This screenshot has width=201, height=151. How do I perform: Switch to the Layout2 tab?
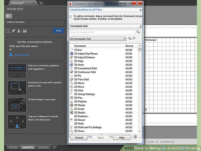click(43, 147)
